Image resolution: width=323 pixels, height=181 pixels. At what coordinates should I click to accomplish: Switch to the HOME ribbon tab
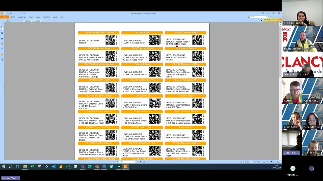(x=13, y=17)
